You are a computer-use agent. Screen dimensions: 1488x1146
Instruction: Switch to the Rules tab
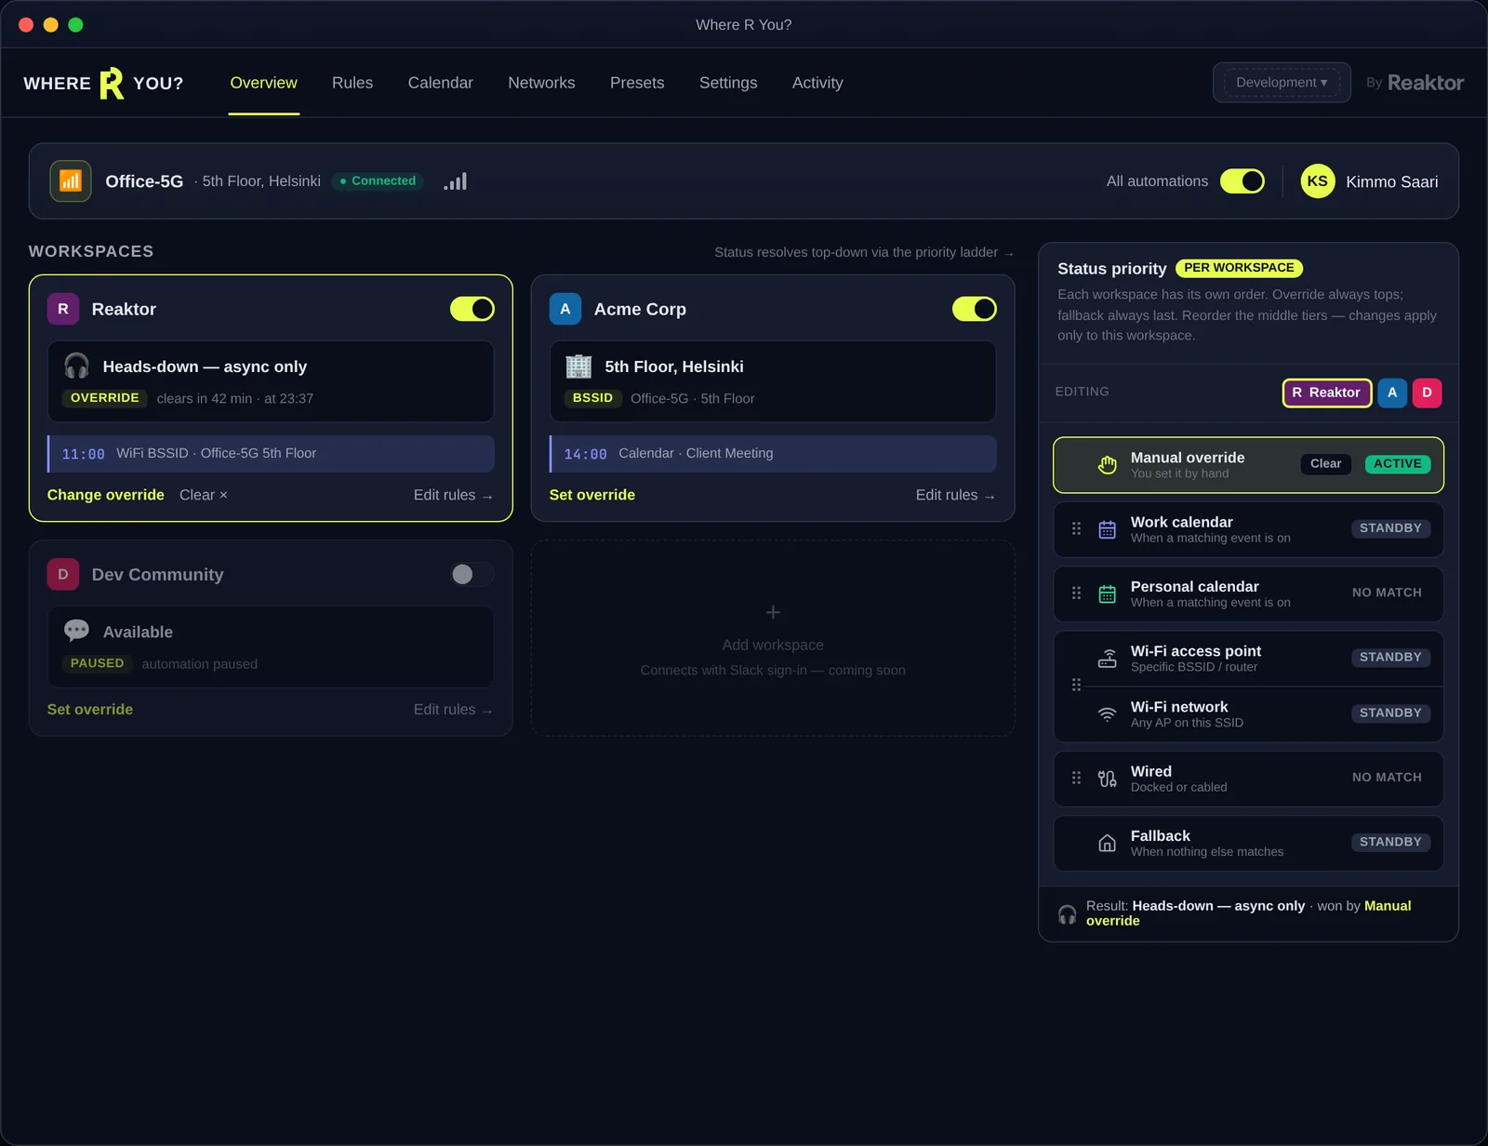pyautogui.click(x=352, y=83)
